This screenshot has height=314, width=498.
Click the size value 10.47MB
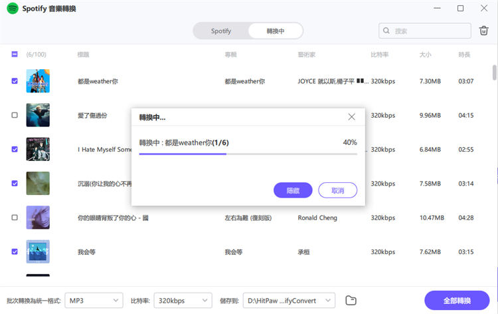tap(432, 218)
